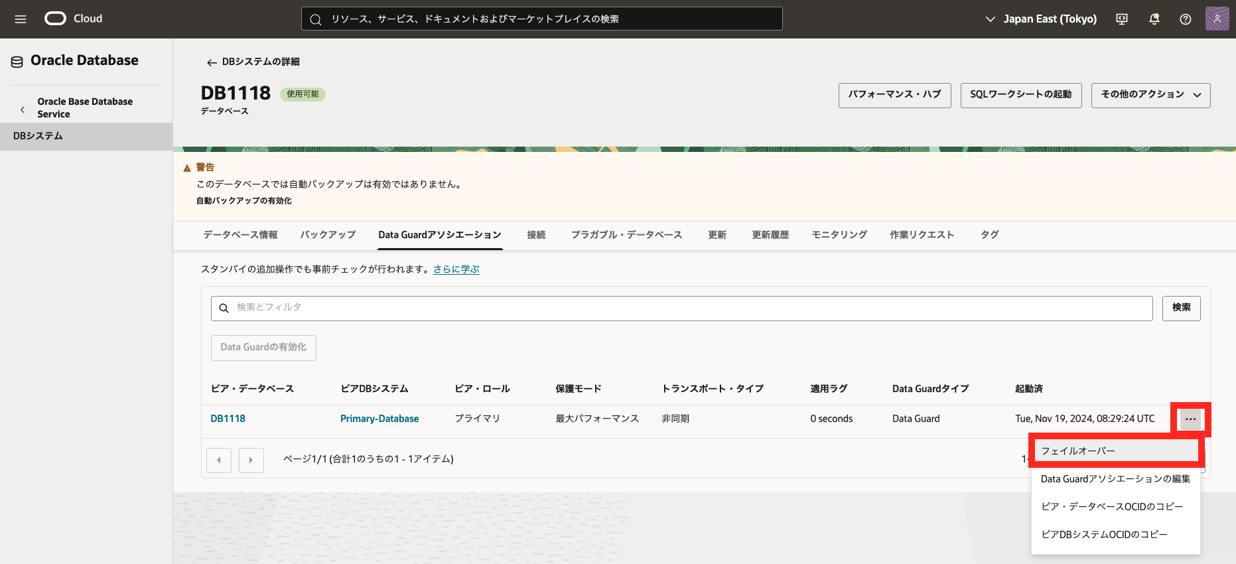
Task: Launch SQLワークシートの起動 button
Action: [1020, 95]
